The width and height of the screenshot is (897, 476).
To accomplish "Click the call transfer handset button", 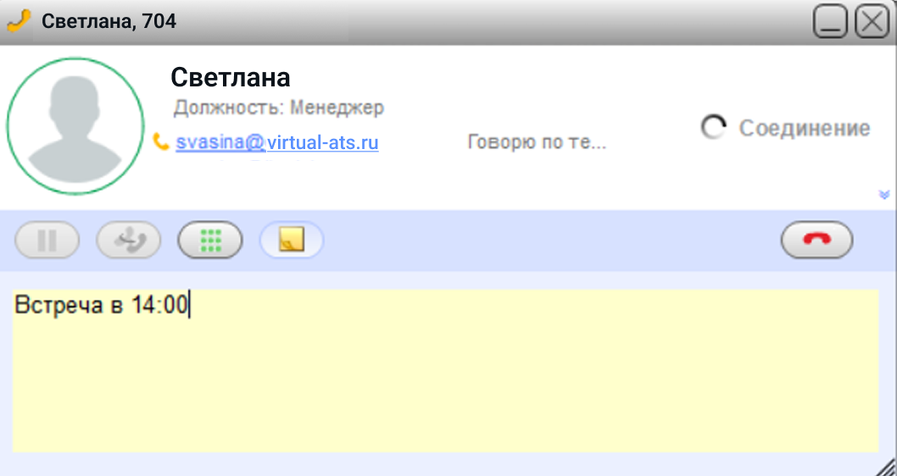I will (129, 240).
